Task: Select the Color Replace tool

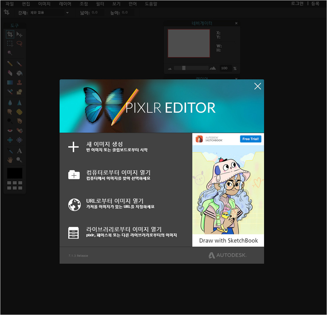Action: 10,92
